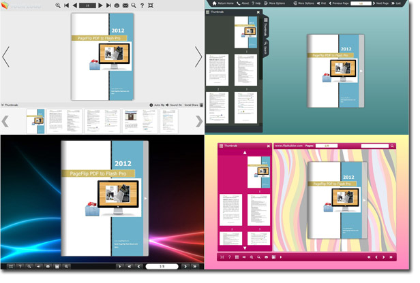This screenshot has height=283, width=420.
Task: Open help in black viewer bottom toolbar
Action: click(20, 266)
